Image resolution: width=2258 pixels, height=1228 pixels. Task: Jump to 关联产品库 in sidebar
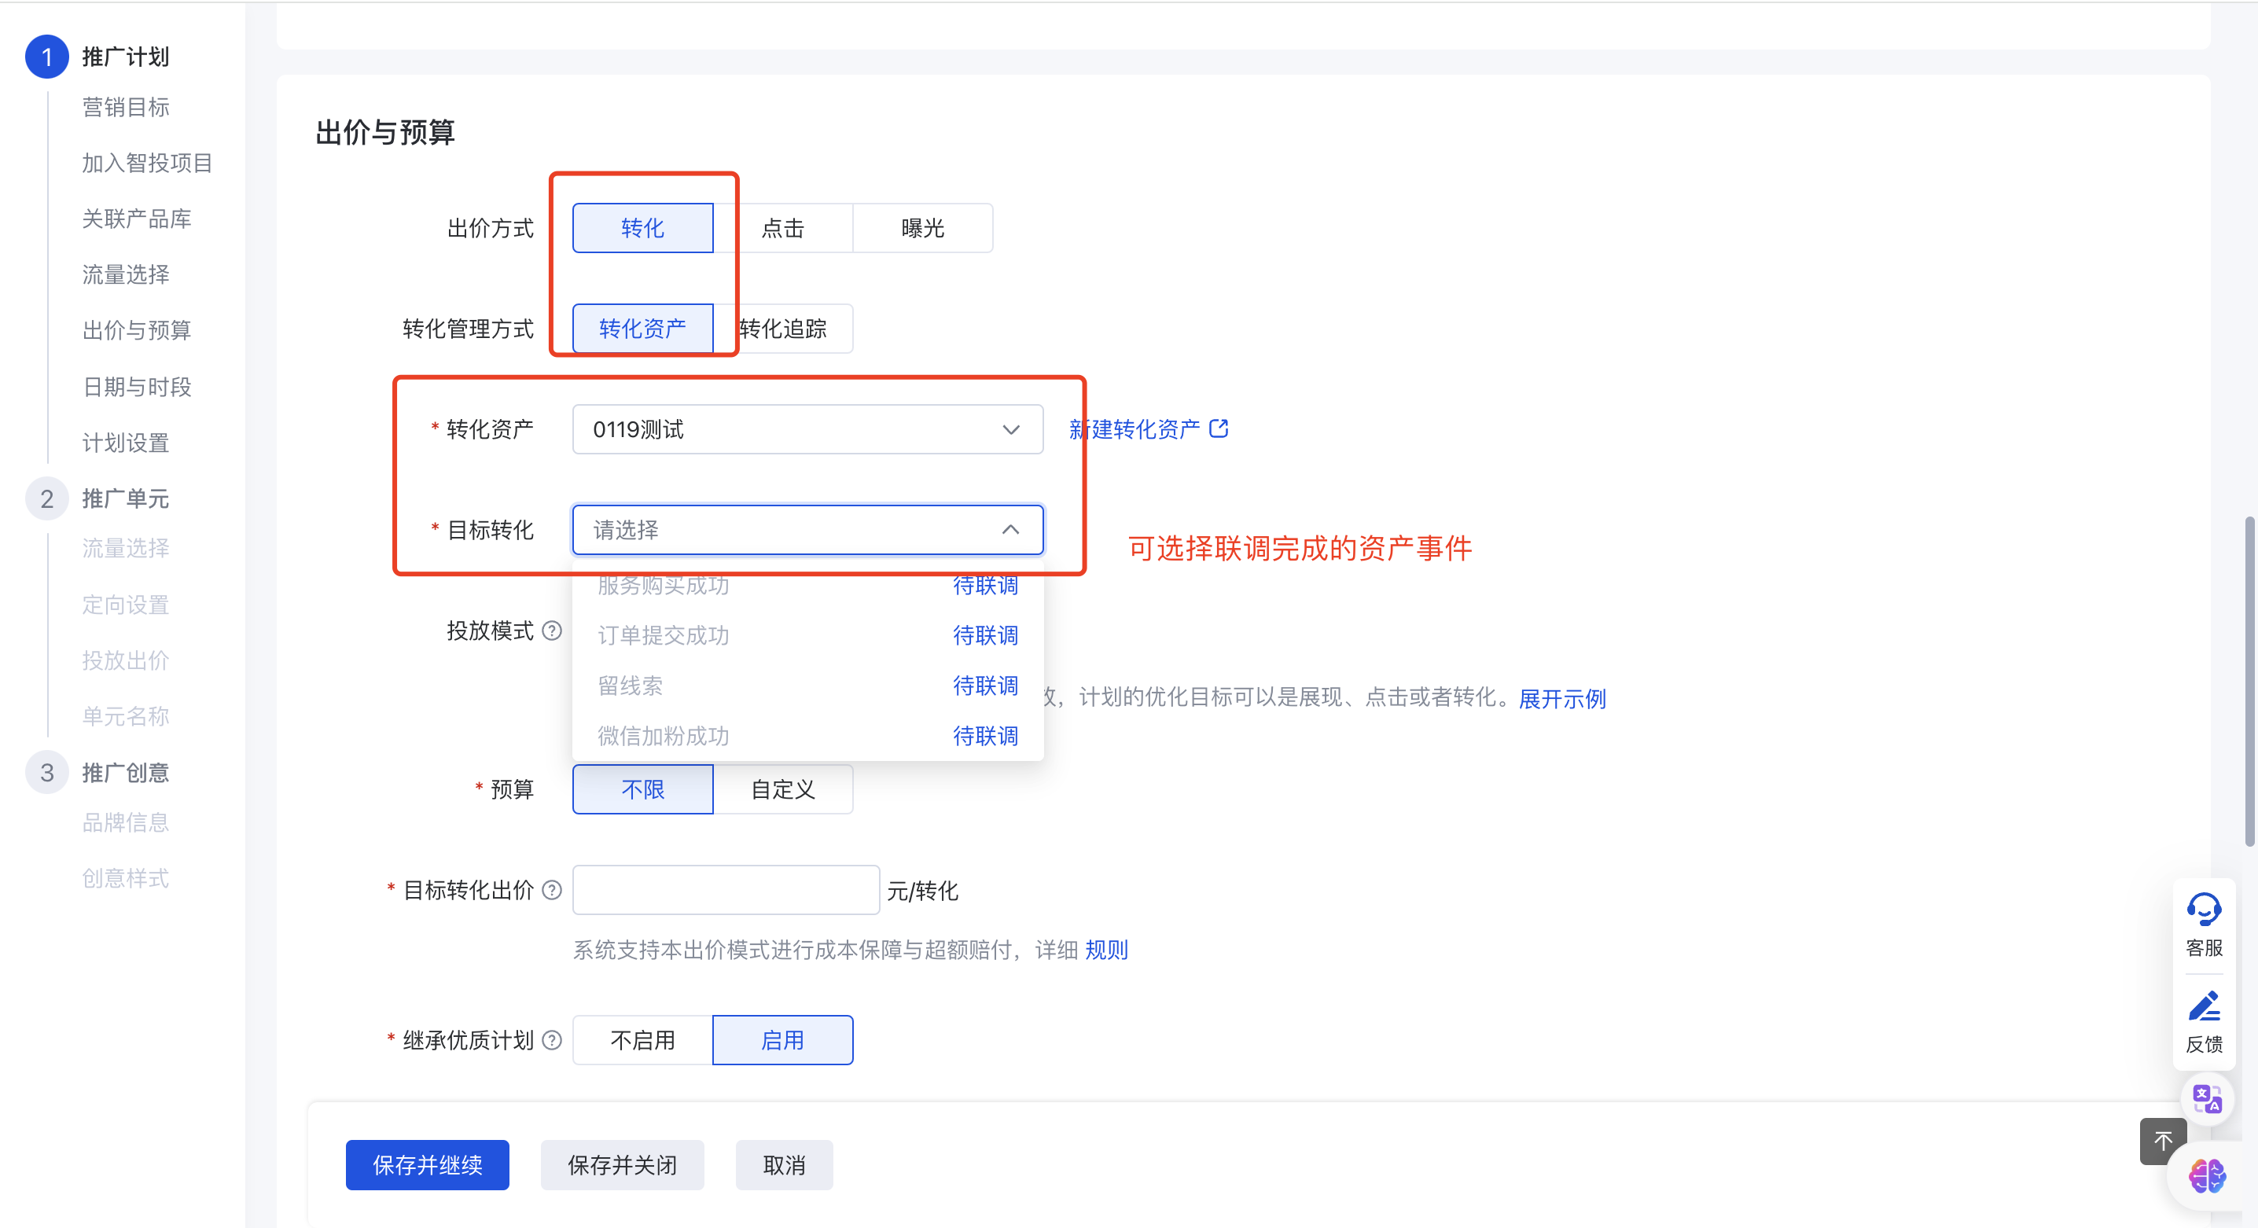click(137, 219)
